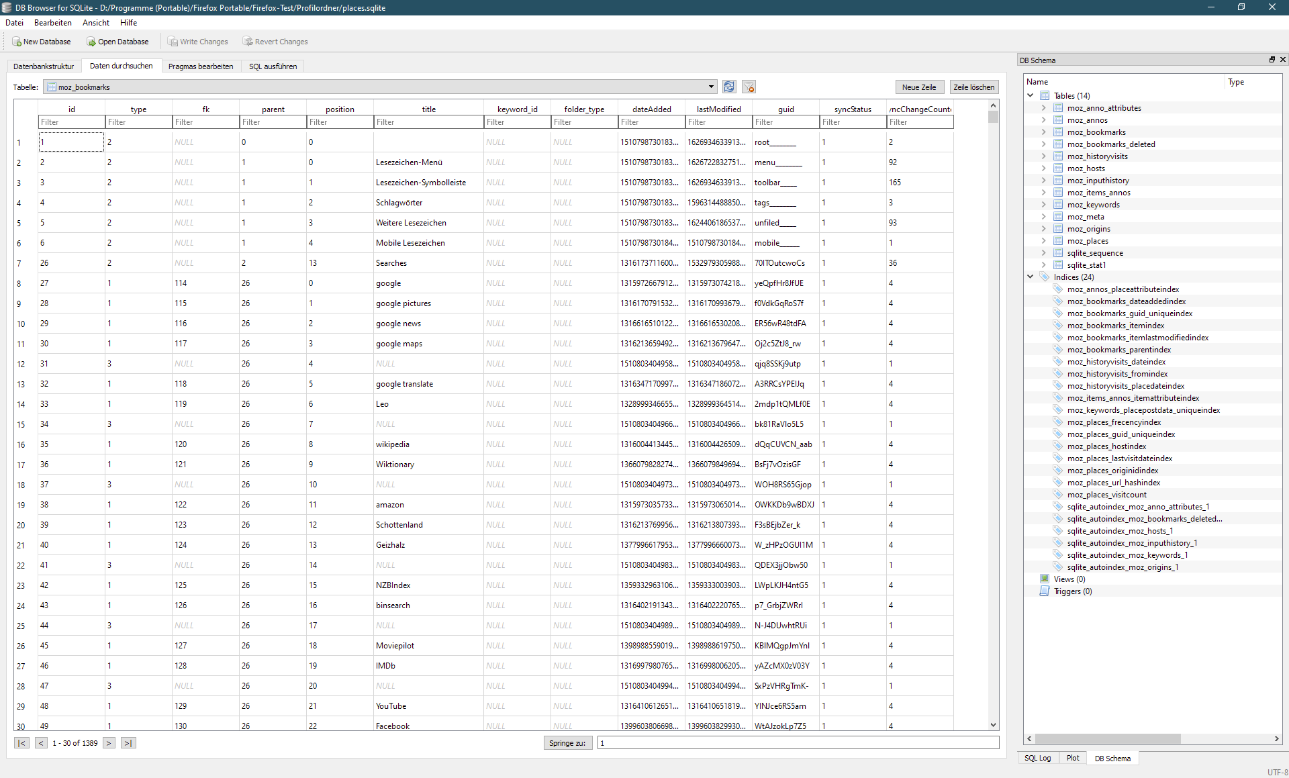Click the Zeile löschen button
Screen dimensions: 1289x778
(x=973, y=87)
